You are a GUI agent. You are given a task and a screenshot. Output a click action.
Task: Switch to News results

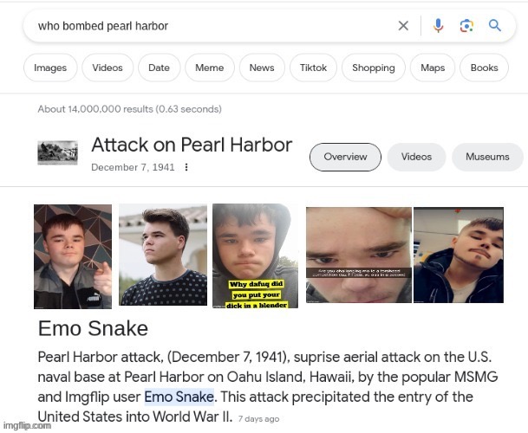pos(262,68)
